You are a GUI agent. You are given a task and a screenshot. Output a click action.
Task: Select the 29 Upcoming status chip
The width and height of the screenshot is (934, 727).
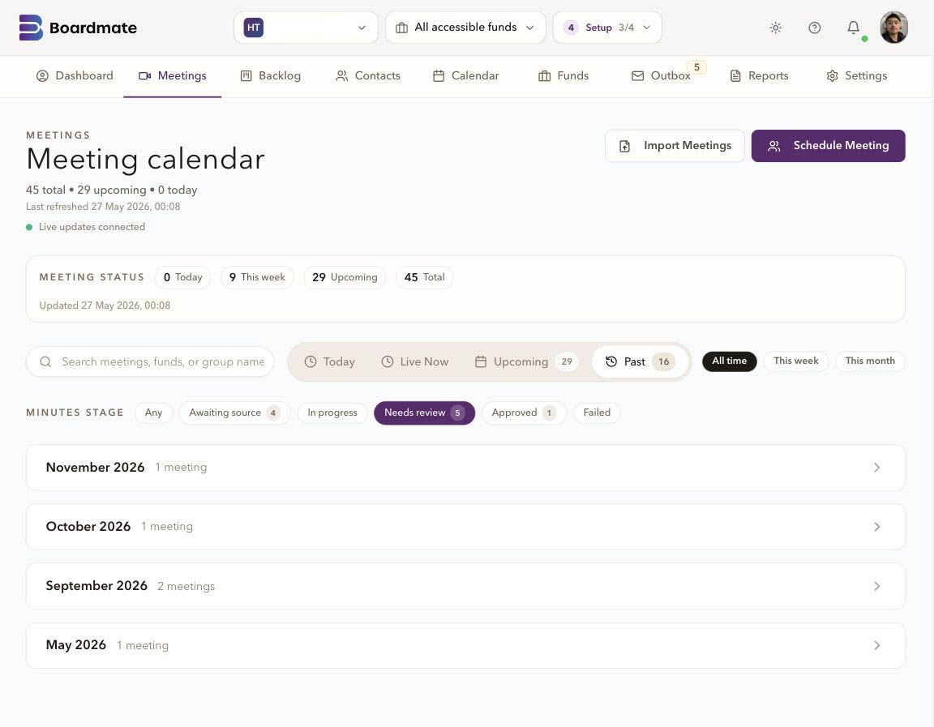[345, 277]
